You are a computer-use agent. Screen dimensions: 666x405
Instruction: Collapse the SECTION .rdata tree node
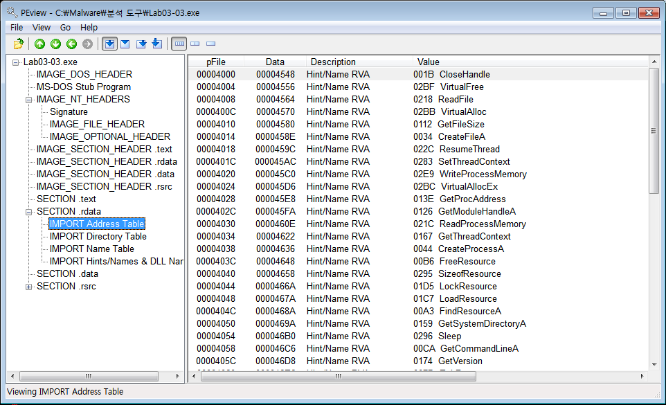(29, 212)
